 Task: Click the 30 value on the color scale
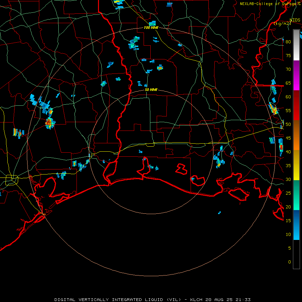tap(288, 179)
